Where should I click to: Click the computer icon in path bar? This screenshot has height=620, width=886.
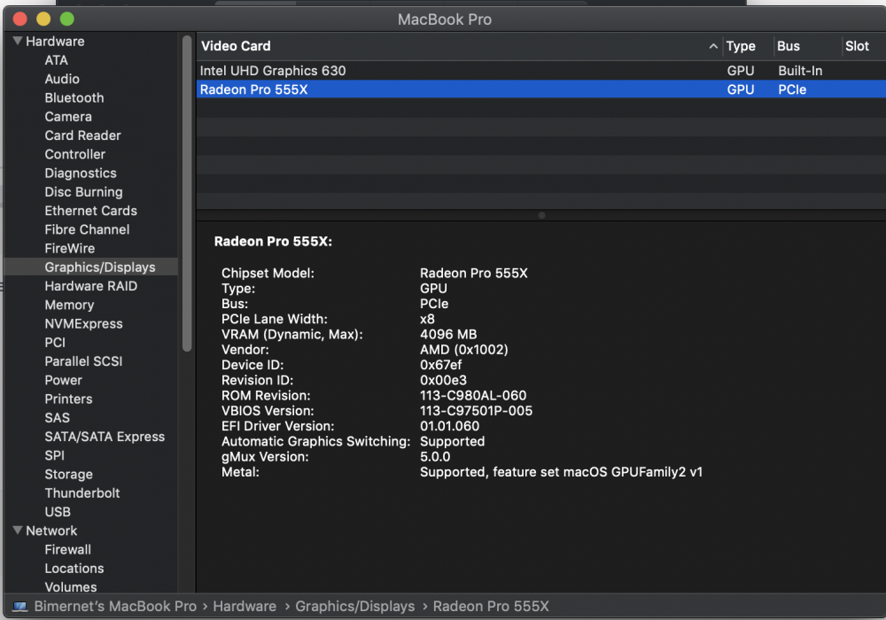tap(19, 607)
